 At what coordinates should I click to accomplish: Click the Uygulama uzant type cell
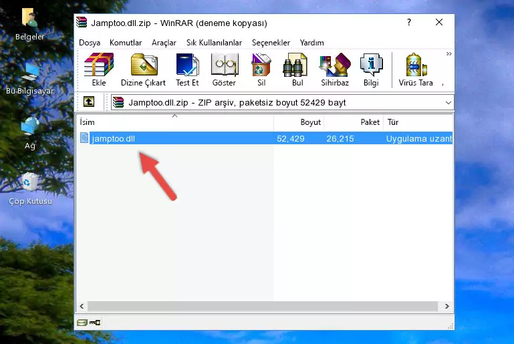pos(419,138)
